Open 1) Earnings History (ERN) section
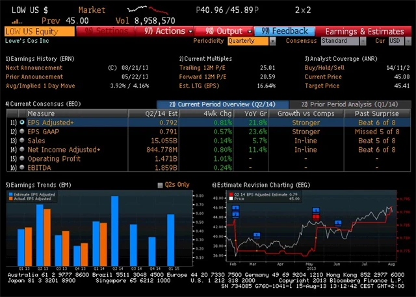This screenshot has width=416, height=297. 40,59
